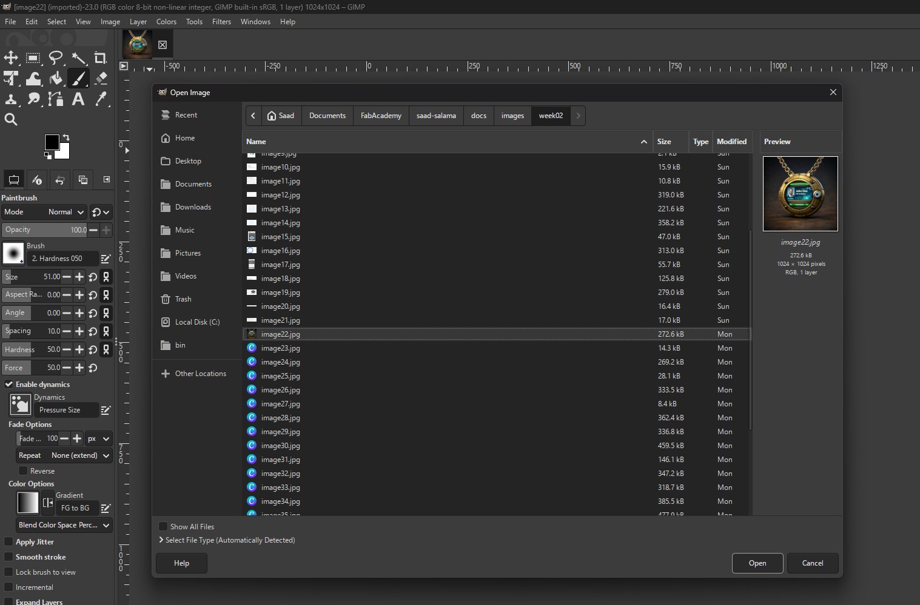The height and width of the screenshot is (605, 920).
Task: Go back with path bar left chevron
Action: pos(253,116)
